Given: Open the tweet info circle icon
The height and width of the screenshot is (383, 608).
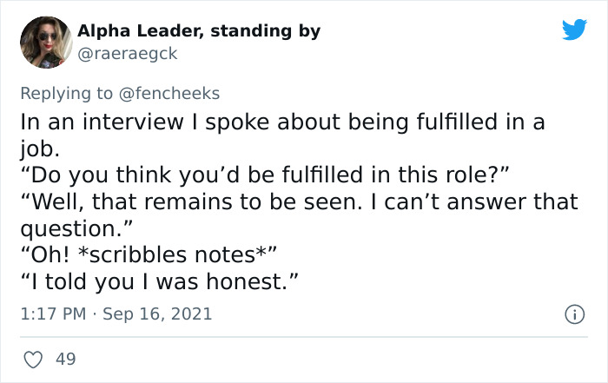Looking at the screenshot, I should [574, 313].
